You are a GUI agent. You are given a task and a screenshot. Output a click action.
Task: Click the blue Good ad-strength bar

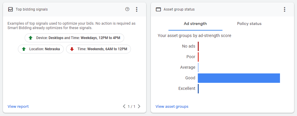pyautogui.click(x=239, y=78)
